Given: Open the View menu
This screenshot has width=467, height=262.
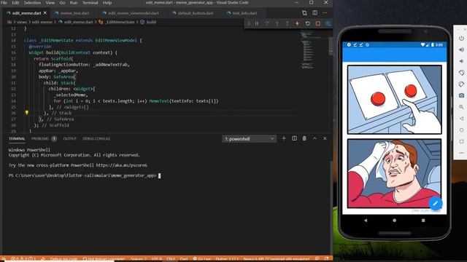Looking at the screenshot, I should tap(50, 3).
